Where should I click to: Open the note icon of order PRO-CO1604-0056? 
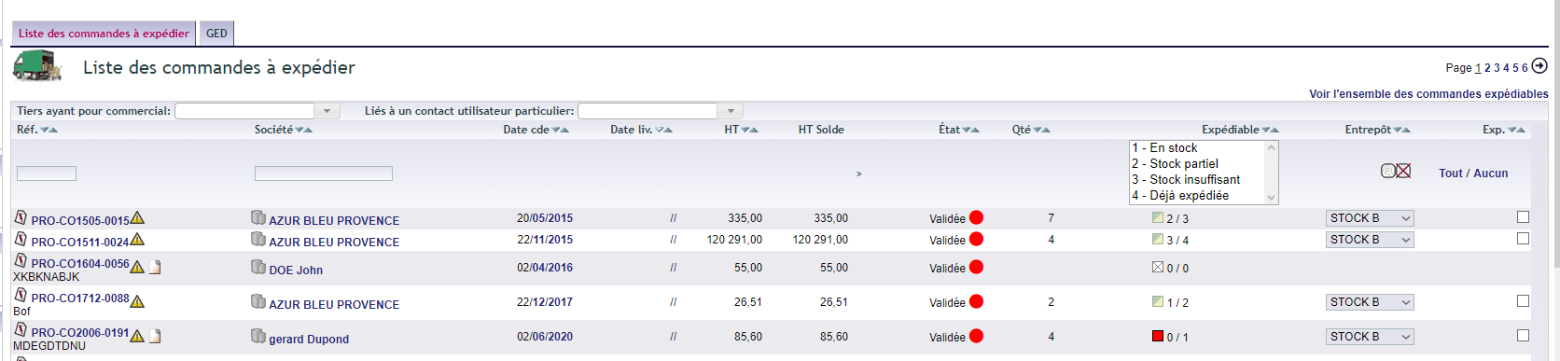tap(156, 267)
